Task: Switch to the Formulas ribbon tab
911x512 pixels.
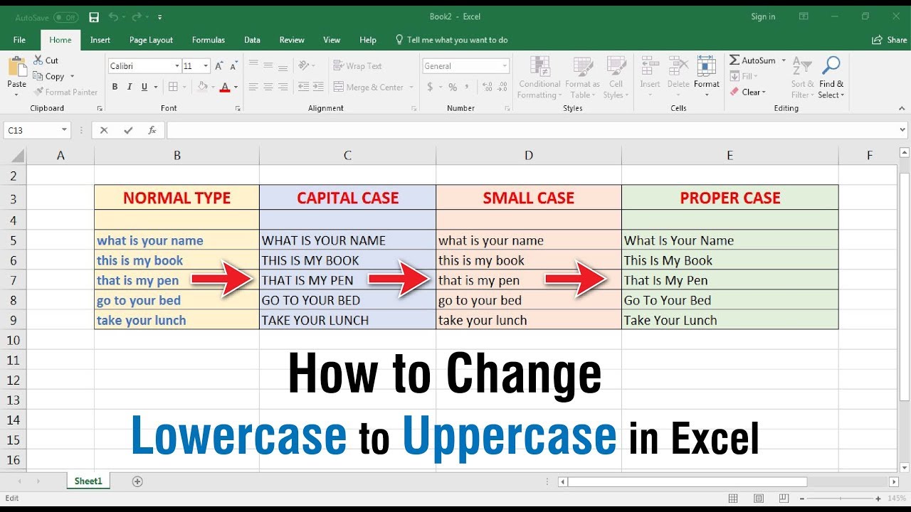Action: point(208,40)
